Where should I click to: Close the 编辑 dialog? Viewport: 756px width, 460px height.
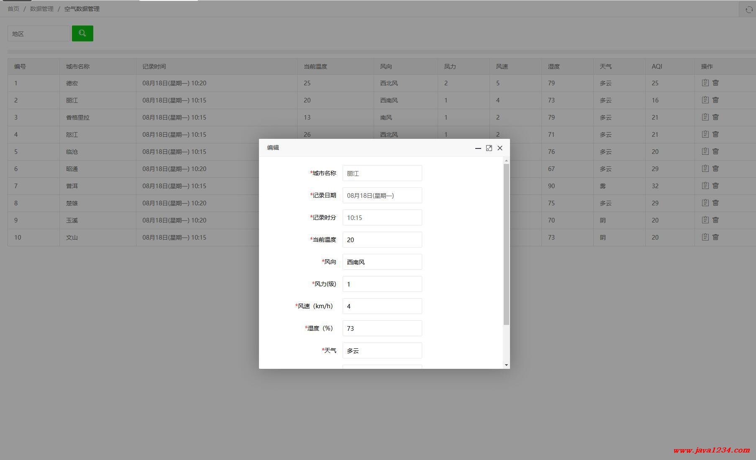pos(500,148)
